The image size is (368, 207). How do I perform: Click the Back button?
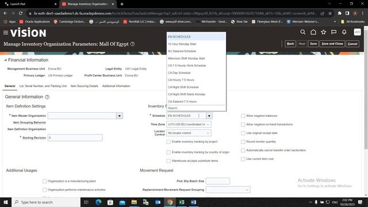pos(290,44)
